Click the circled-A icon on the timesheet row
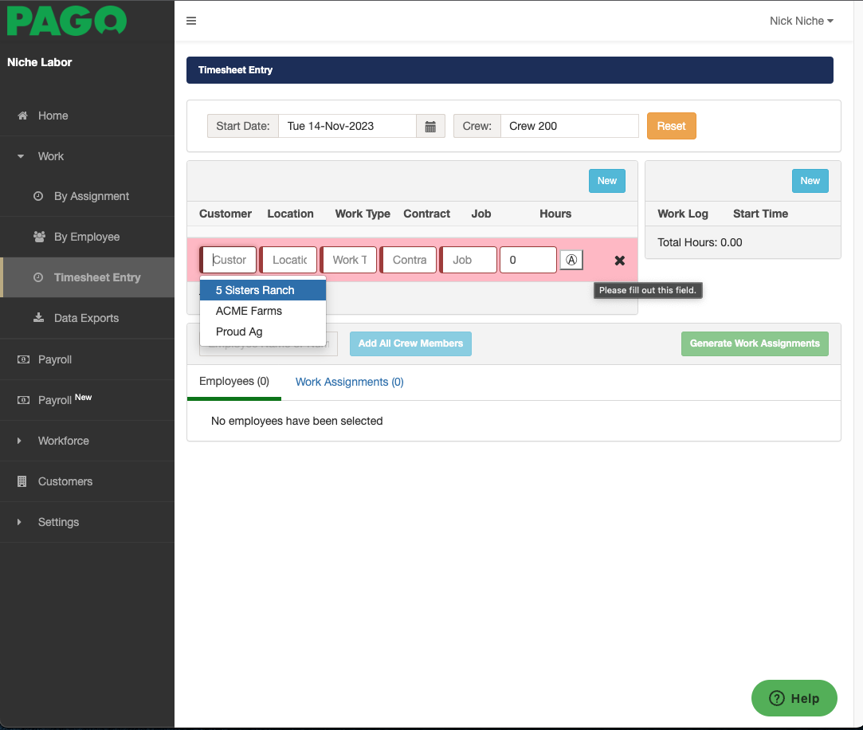 click(x=571, y=260)
